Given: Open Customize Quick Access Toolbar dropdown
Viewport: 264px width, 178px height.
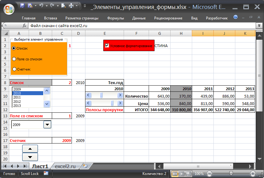Looking at the screenshot, I should pyautogui.click(x=85, y=6).
